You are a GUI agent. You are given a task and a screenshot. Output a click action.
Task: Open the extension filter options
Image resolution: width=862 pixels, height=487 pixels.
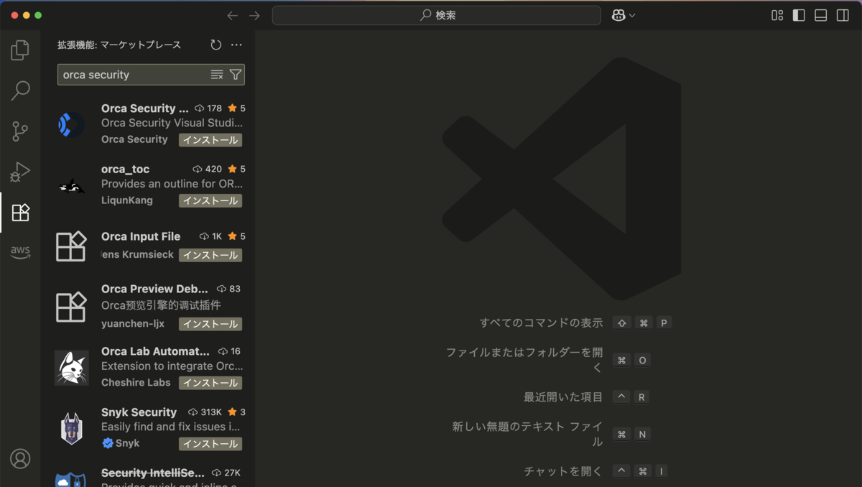pyautogui.click(x=236, y=75)
